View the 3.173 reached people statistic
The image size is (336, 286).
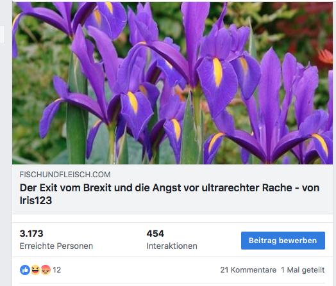31,234
